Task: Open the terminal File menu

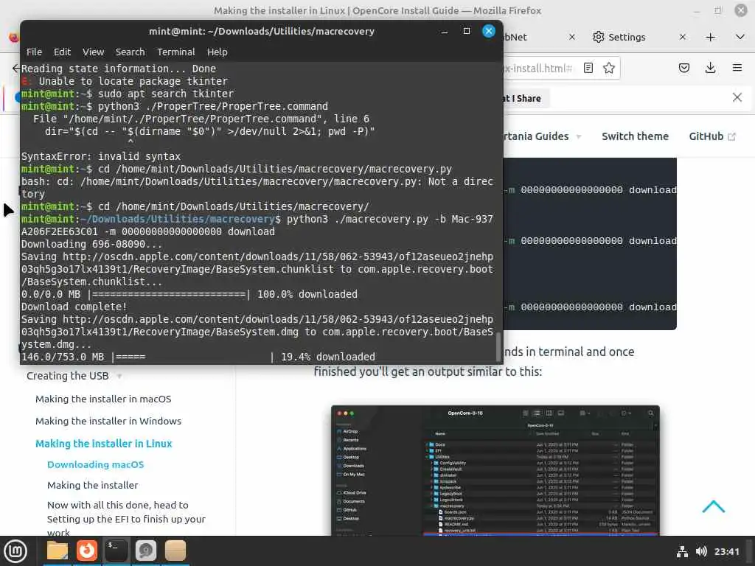Action: click(x=34, y=52)
